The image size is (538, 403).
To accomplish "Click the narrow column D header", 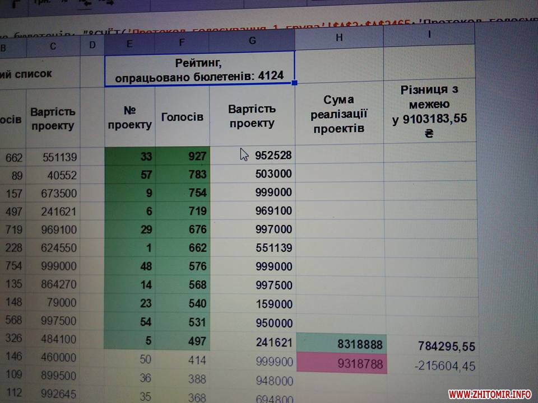I will (92, 45).
